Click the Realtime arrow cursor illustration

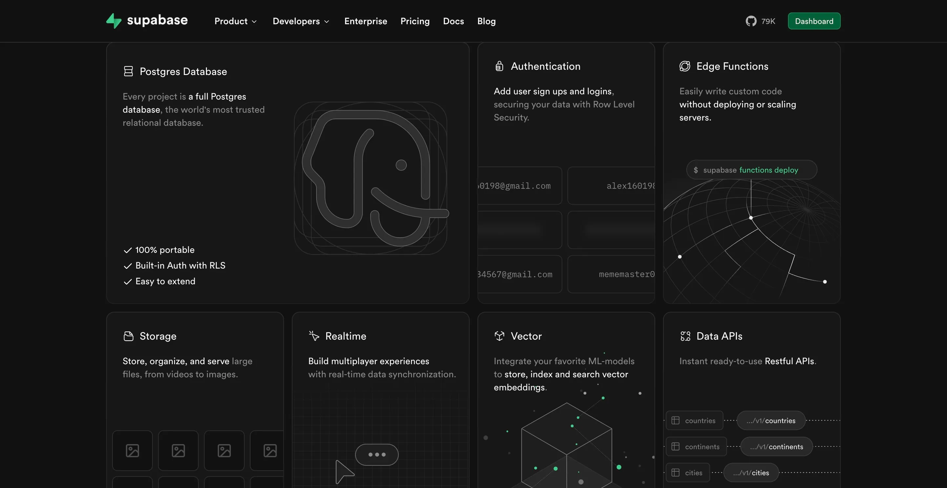coord(344,472)
